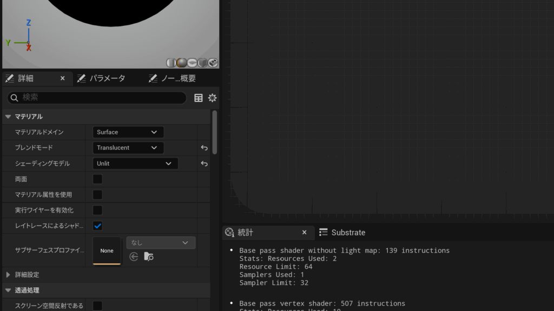Click the search magnifier icon in 詳細 panel
This screenshot has width=554, height=311.
click(x=14, y=98)
